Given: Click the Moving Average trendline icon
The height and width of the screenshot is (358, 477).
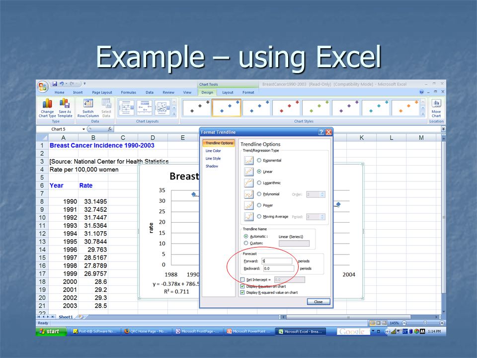Looking at the screenshot, I should pos(249,217).
